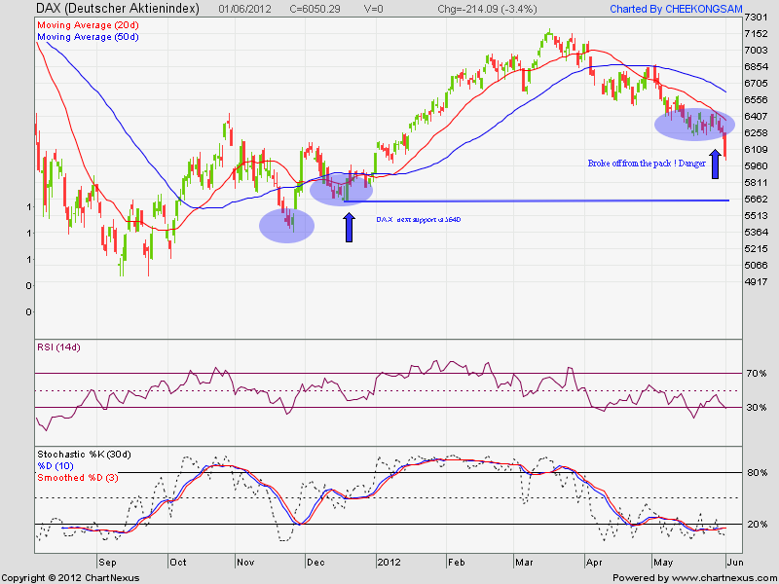Click the Charted By CHEEKONGSAM credit
779x584 pixels.
676,9
